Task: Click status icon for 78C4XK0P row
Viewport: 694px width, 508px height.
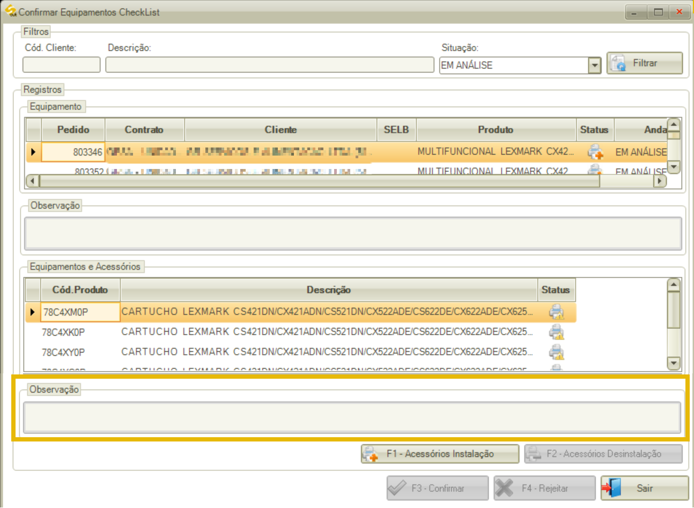Action: pos(557,333)
